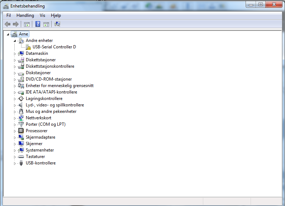This screenshot has height=206, width=285.
Task: Open the Hjelp menu
Action: [56, 15]
